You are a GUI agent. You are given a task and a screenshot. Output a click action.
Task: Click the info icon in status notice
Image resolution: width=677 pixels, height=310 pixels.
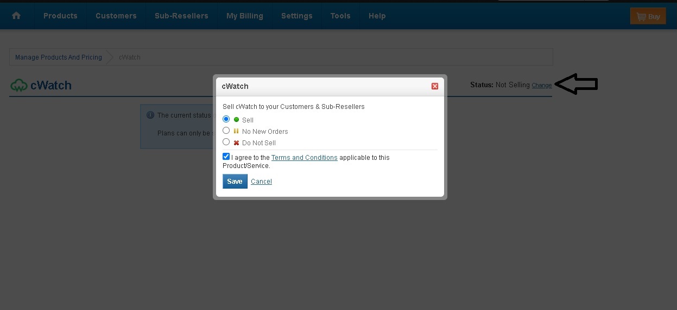(x=150, y=115)
